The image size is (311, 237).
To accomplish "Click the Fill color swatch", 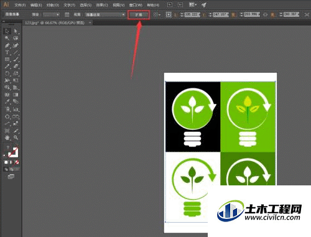I will click(x=9, y=148).
